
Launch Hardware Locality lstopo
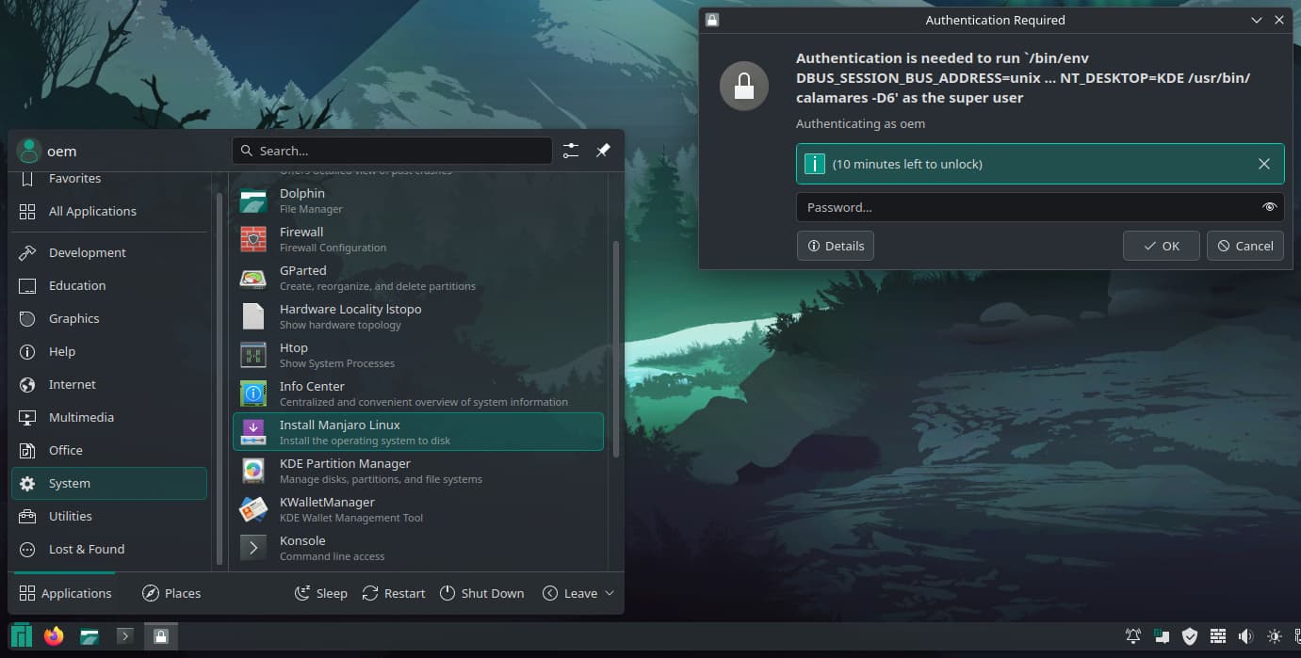[x=417, y=316]
